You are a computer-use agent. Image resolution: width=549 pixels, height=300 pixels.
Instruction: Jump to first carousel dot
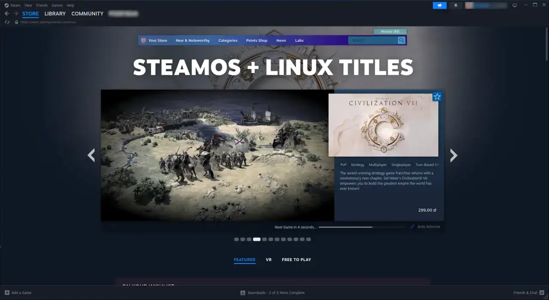click(236, 239)
